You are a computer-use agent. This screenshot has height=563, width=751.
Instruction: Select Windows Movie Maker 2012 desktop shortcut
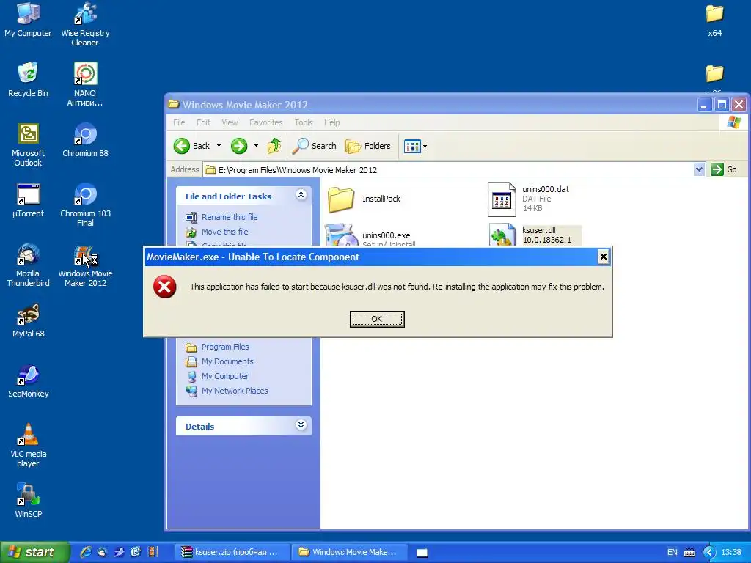coord(85,265)
